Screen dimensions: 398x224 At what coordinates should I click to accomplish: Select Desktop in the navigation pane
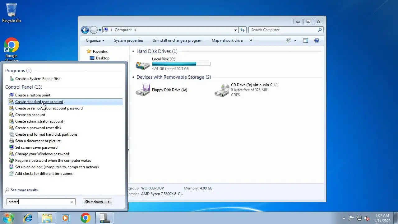(x=103, y=58)
